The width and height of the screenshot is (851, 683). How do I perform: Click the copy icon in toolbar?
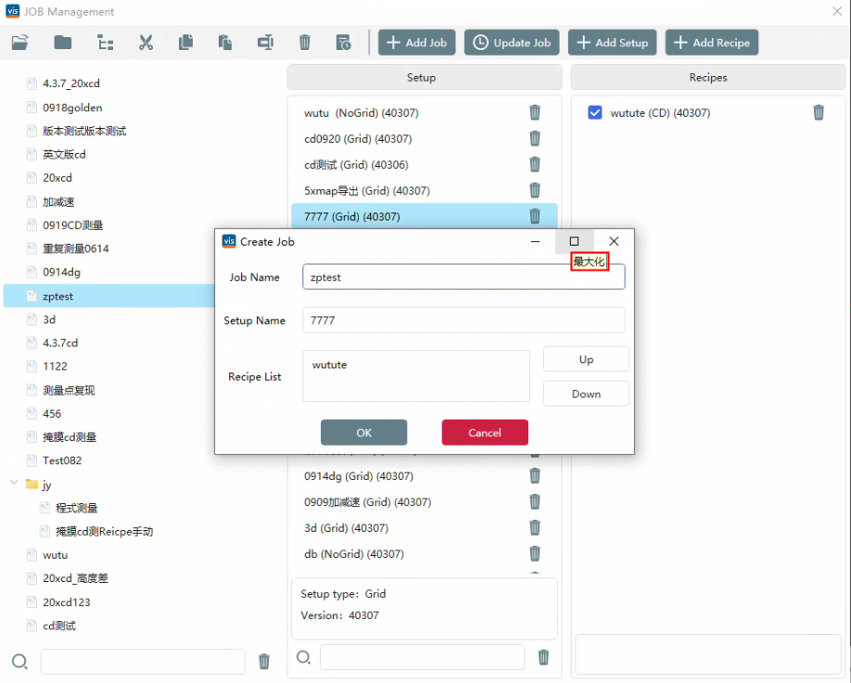185,43
